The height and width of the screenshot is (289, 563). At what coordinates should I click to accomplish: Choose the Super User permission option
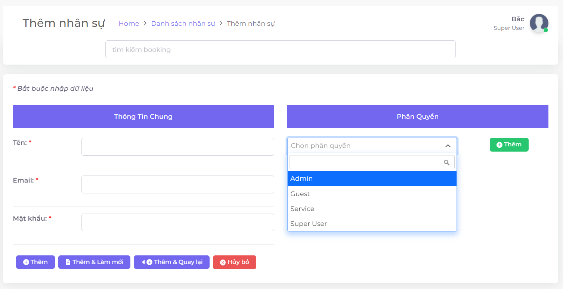(x=372, y=224)
